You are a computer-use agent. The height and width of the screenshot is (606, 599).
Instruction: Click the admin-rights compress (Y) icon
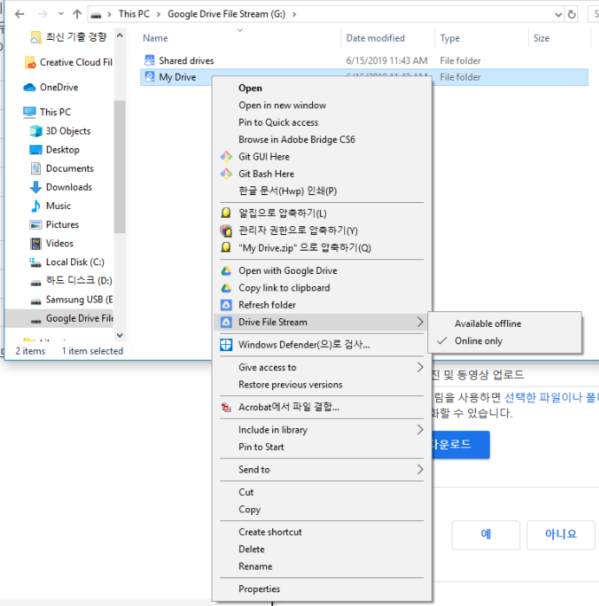[226, 231]
